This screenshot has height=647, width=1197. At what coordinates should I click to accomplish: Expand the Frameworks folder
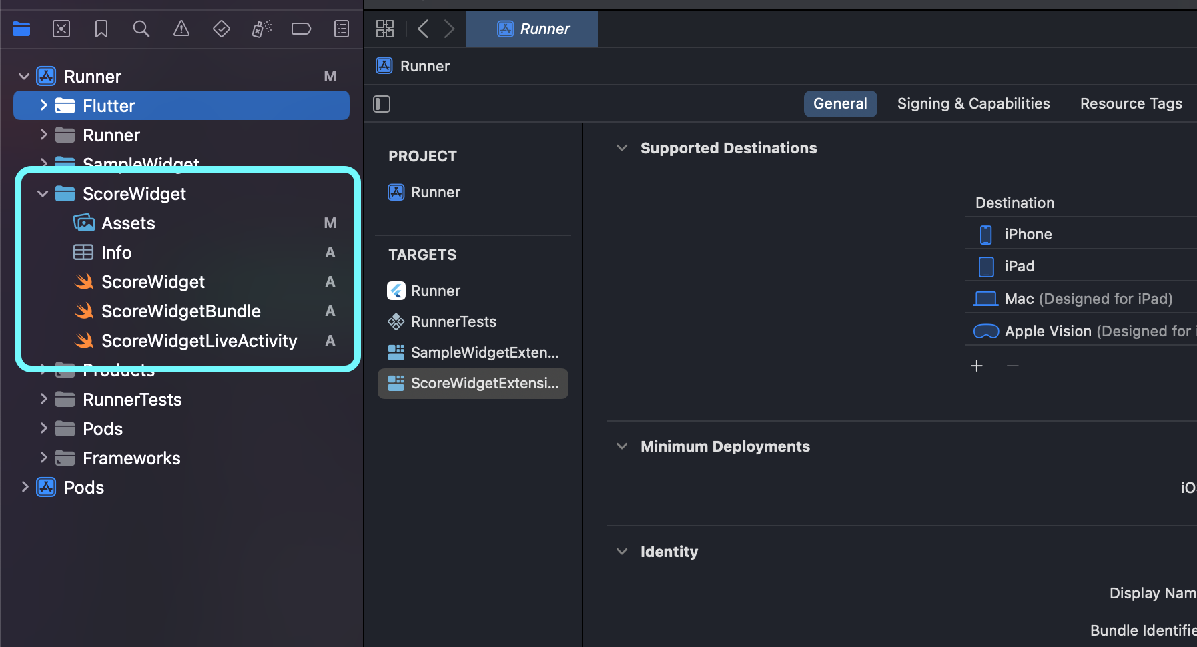tap(43, 458)
